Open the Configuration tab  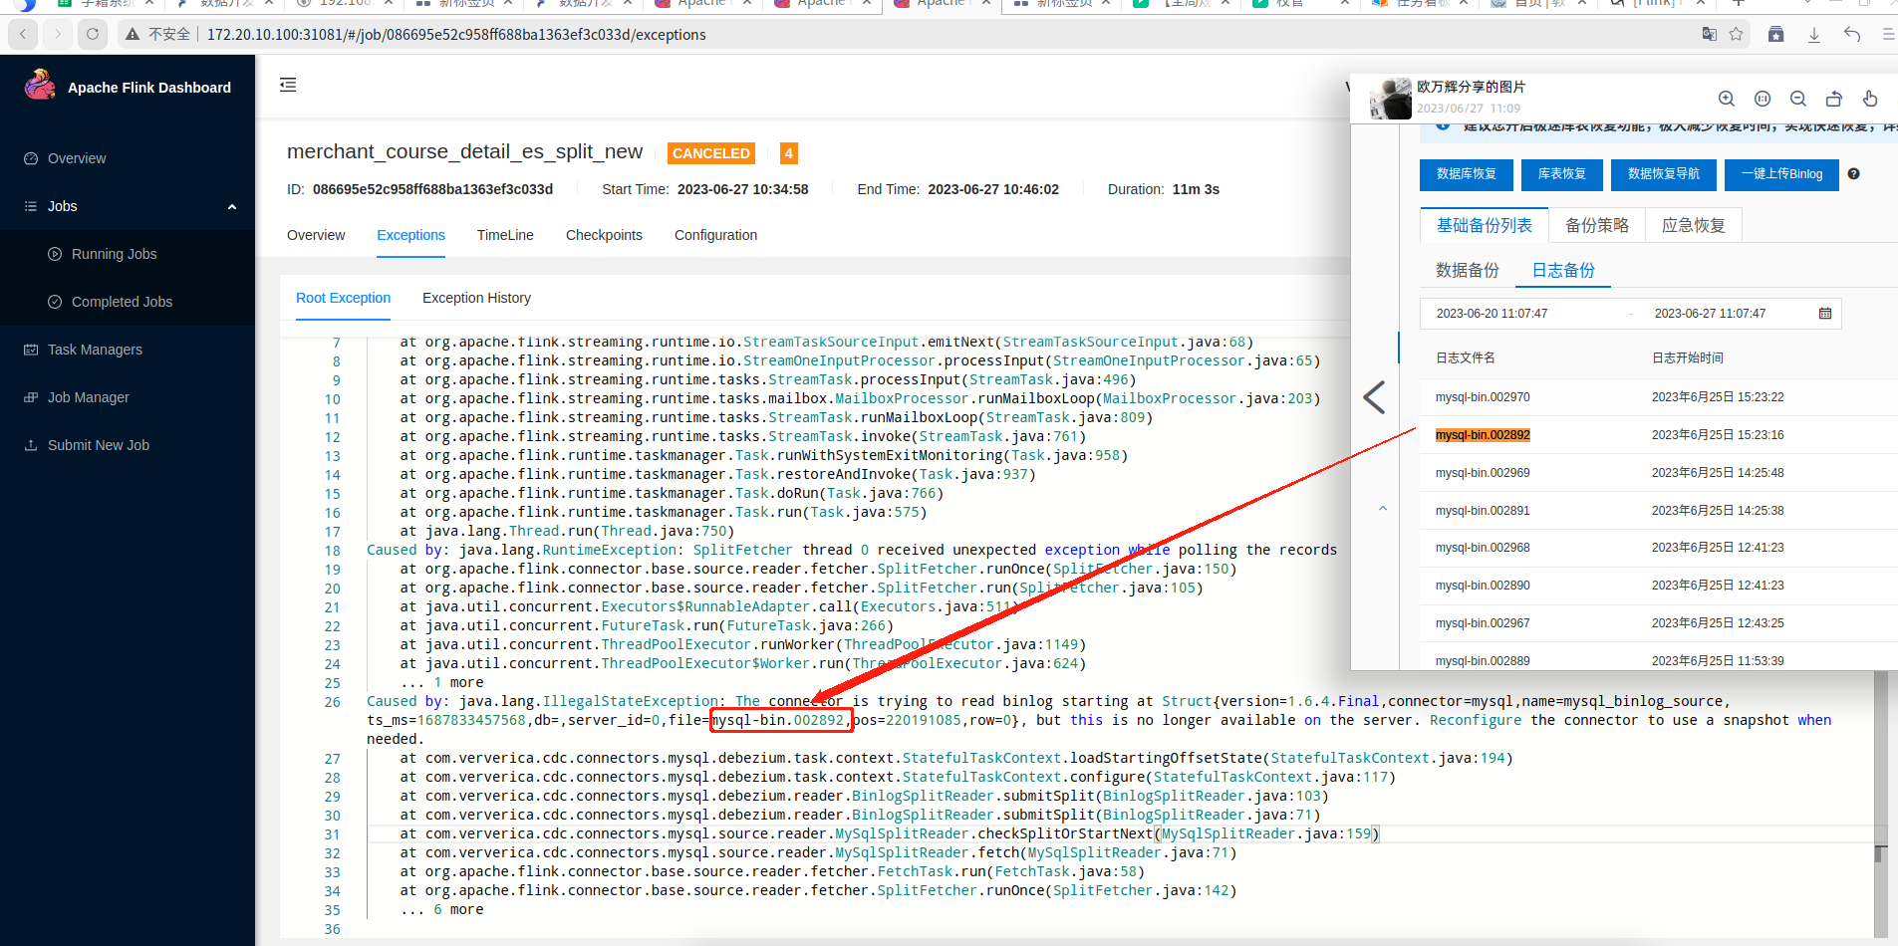click(715, 235)
